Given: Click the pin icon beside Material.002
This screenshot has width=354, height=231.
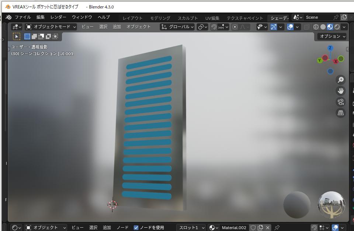Looking at the screenshot, I should pos(277,228).
